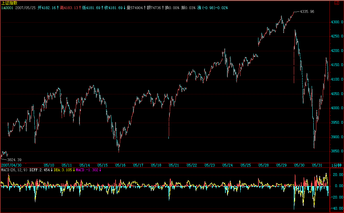The height and width of the screenshot is (213, 344).
Task: Click the volume figure 量574904
Action: 135,7
